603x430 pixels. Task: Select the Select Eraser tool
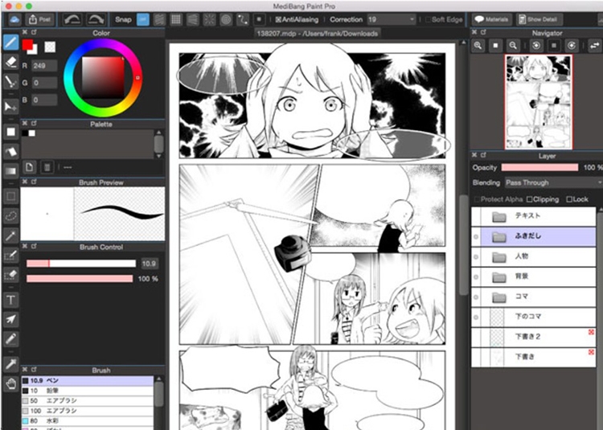10,274
